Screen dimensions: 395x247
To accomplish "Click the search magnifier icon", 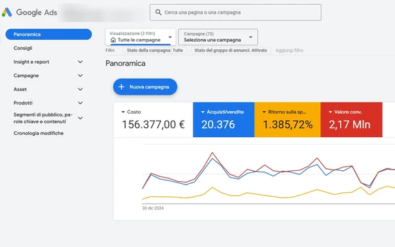I will 158,12.
